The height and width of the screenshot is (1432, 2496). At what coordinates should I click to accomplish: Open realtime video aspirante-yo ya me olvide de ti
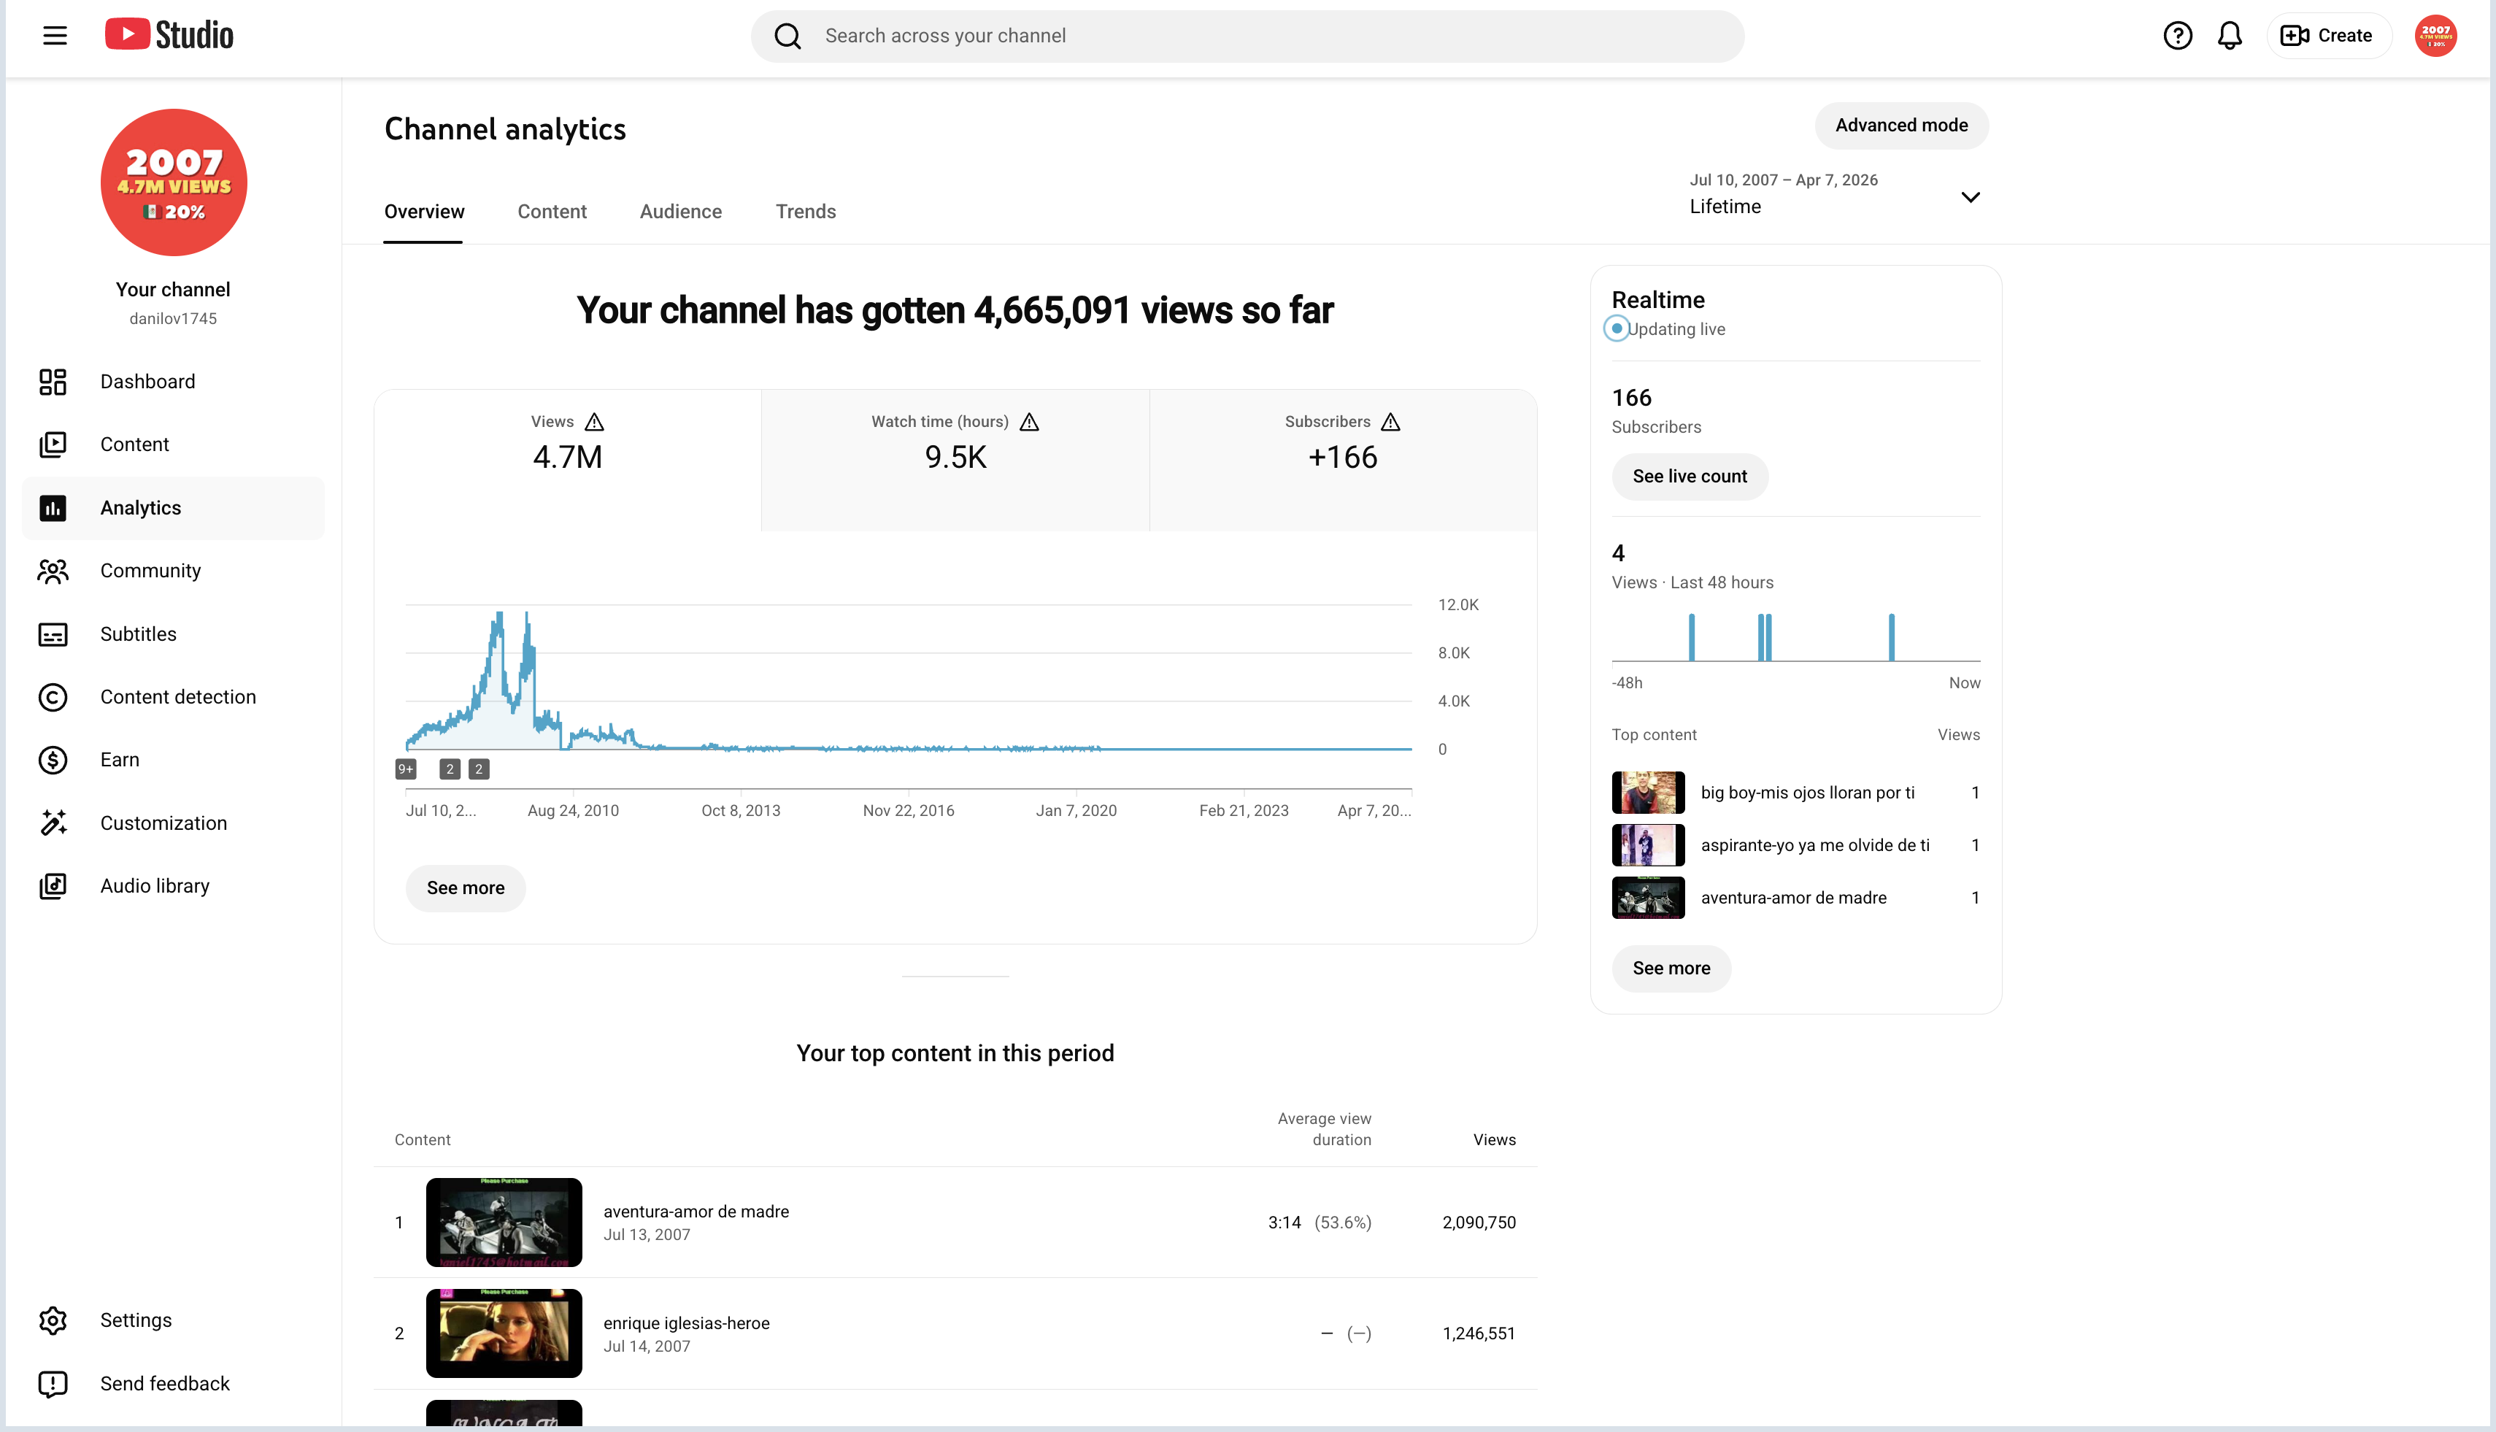(1795, 845)
